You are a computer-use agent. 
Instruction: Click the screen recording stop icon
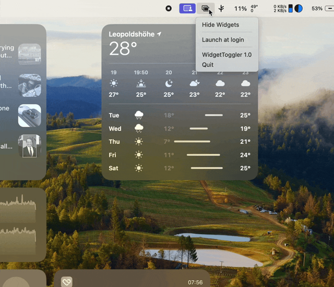pos(169,8)
